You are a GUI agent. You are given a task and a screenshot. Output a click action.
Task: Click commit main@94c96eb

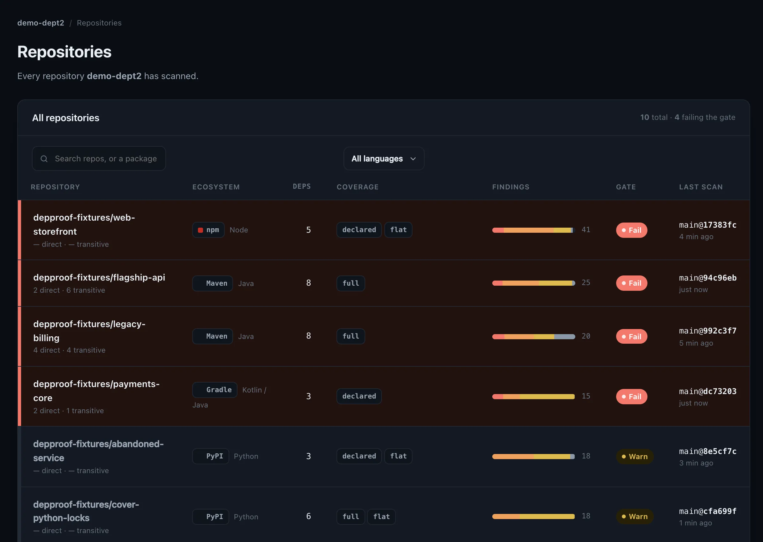pyautogui.click(x=708, y=278)
